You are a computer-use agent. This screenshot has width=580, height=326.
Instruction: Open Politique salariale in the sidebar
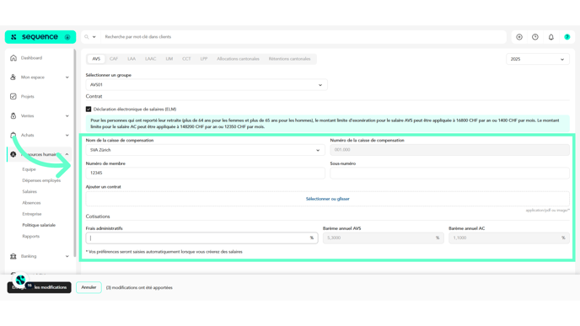tap(39, 225)
